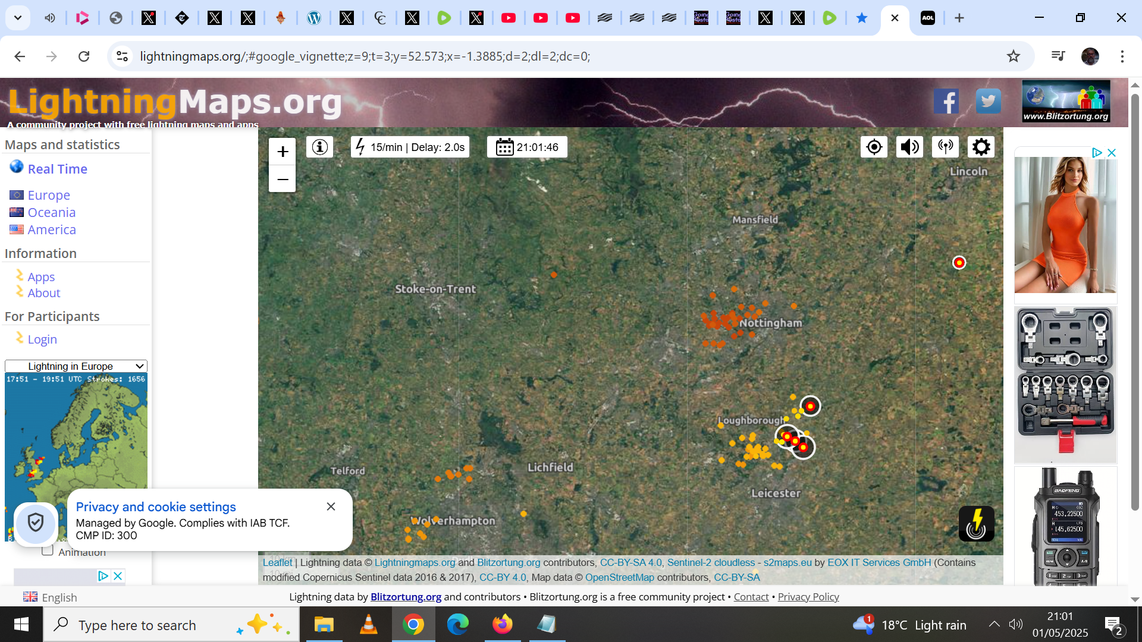
Task: Toggle map thunder sound speaker icon
Action: (909, 147)
